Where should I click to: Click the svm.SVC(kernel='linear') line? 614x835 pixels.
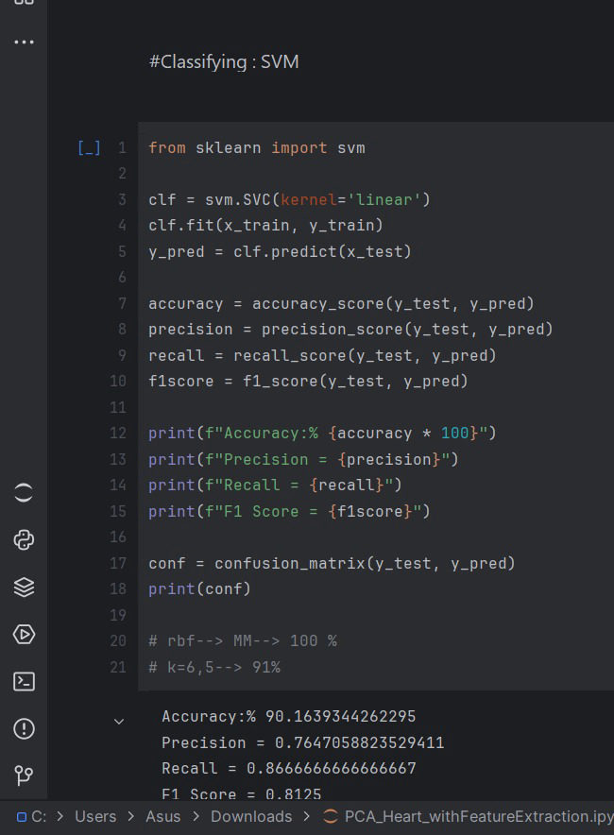click(x=289, y=199)
